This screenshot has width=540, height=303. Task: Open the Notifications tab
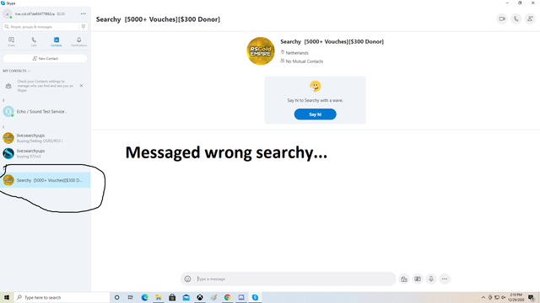coord(78,41)
